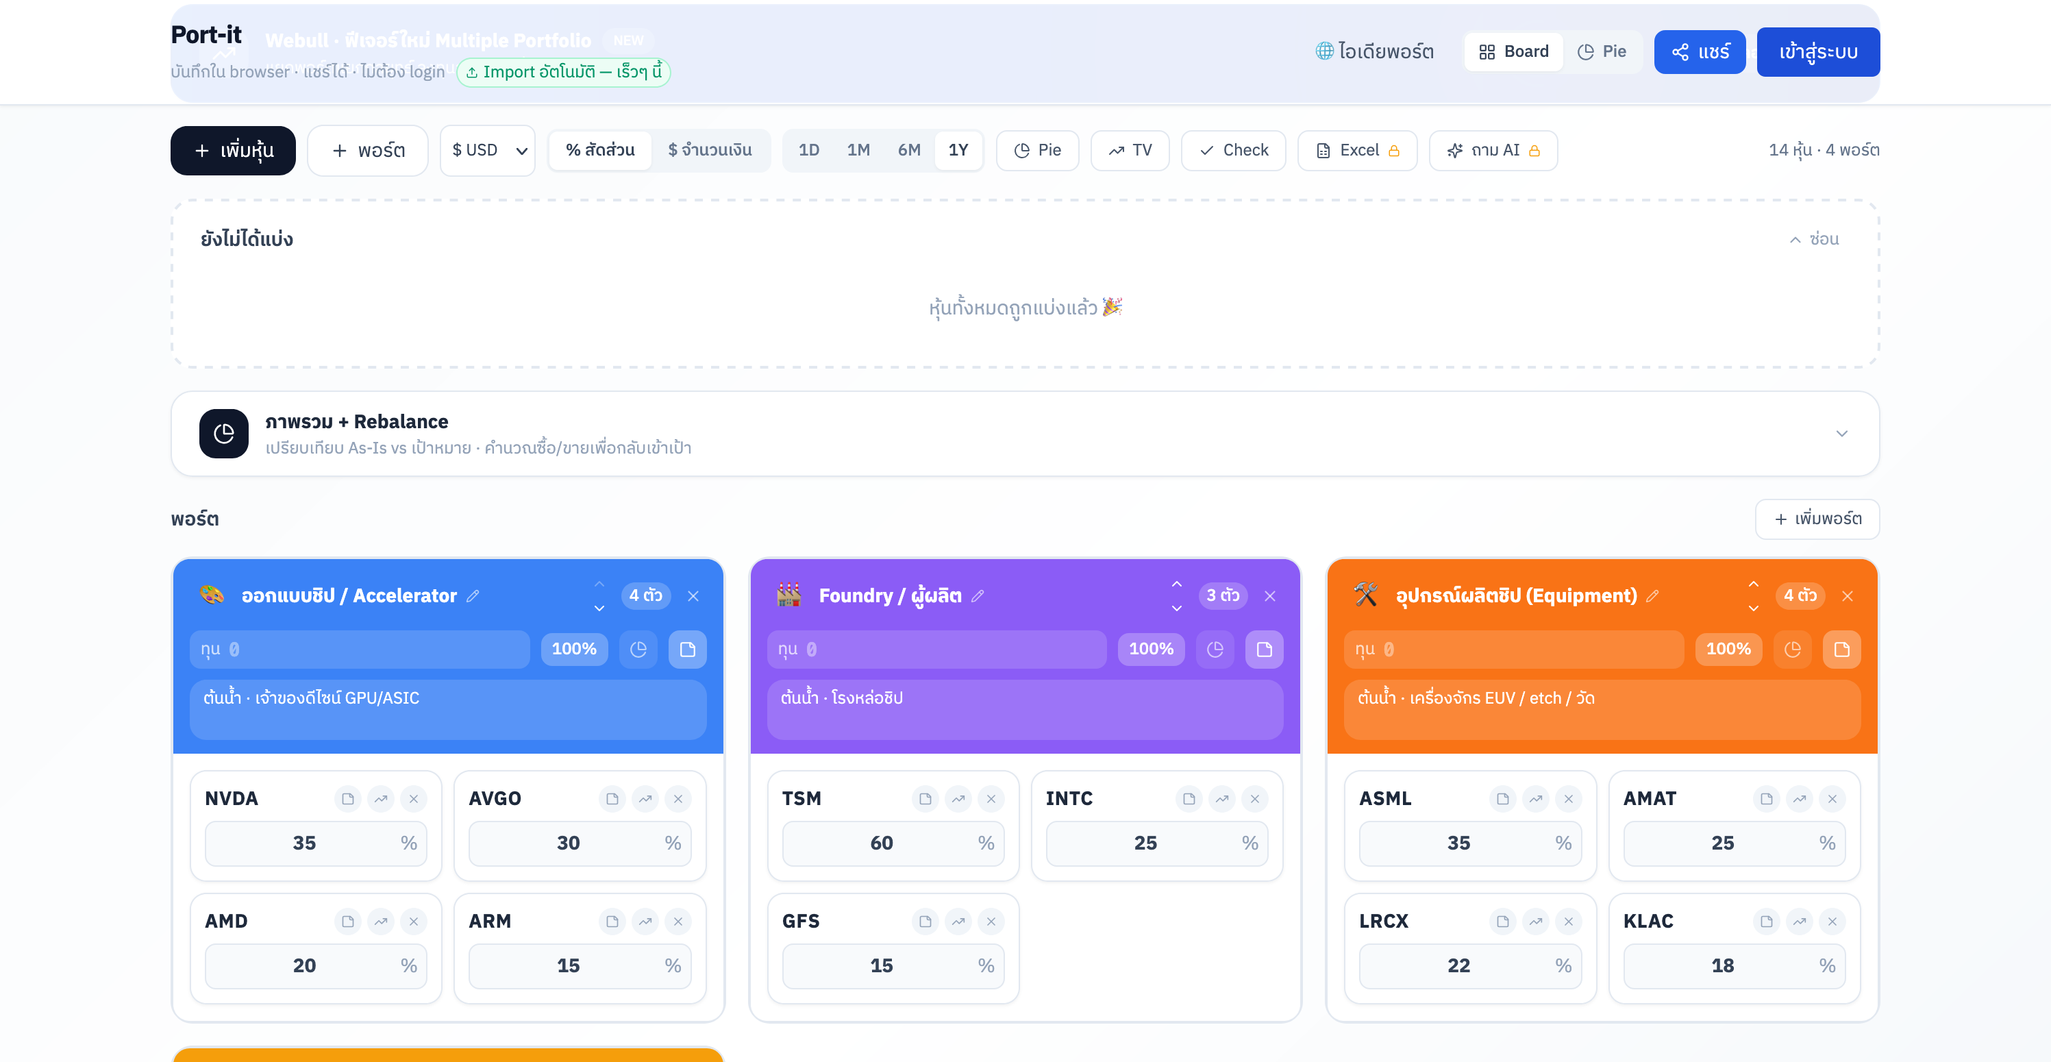The height and width of the screenshot is (1062, 2051).
Task: Show trend chart for TSM
Action: pos(958,798)
